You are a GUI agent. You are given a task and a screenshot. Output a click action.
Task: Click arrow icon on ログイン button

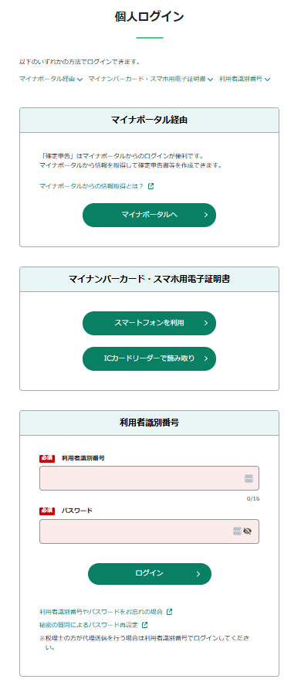(x=198, y=574)
